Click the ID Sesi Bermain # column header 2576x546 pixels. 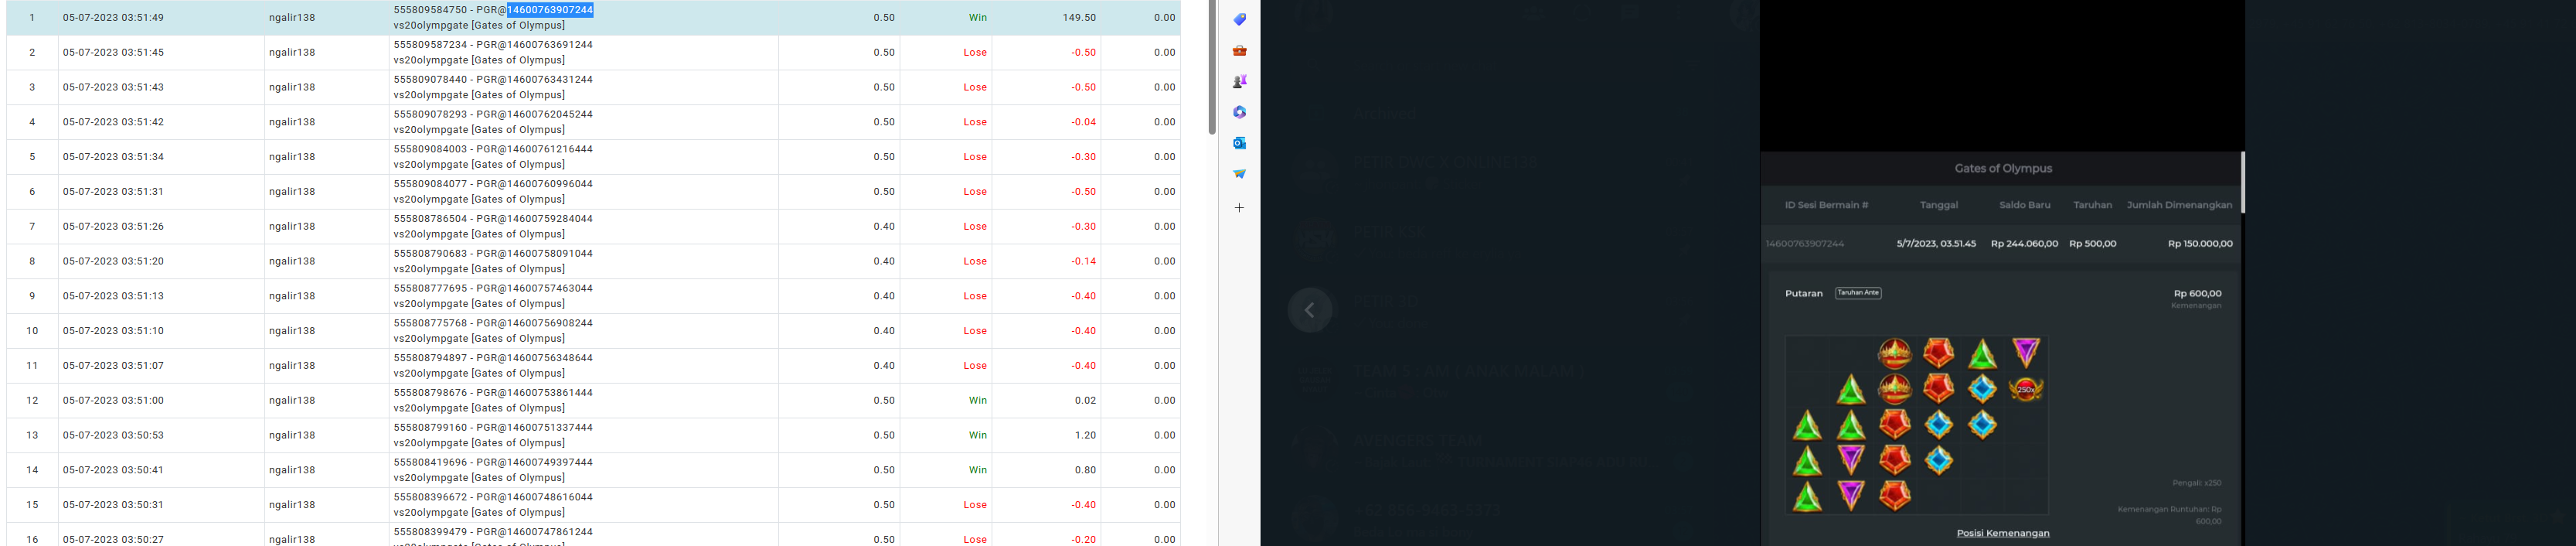(1826, 205)
